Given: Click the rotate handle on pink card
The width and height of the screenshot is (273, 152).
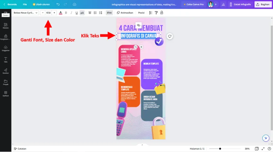Looking at the screenshot, I should tap(136, 47).
